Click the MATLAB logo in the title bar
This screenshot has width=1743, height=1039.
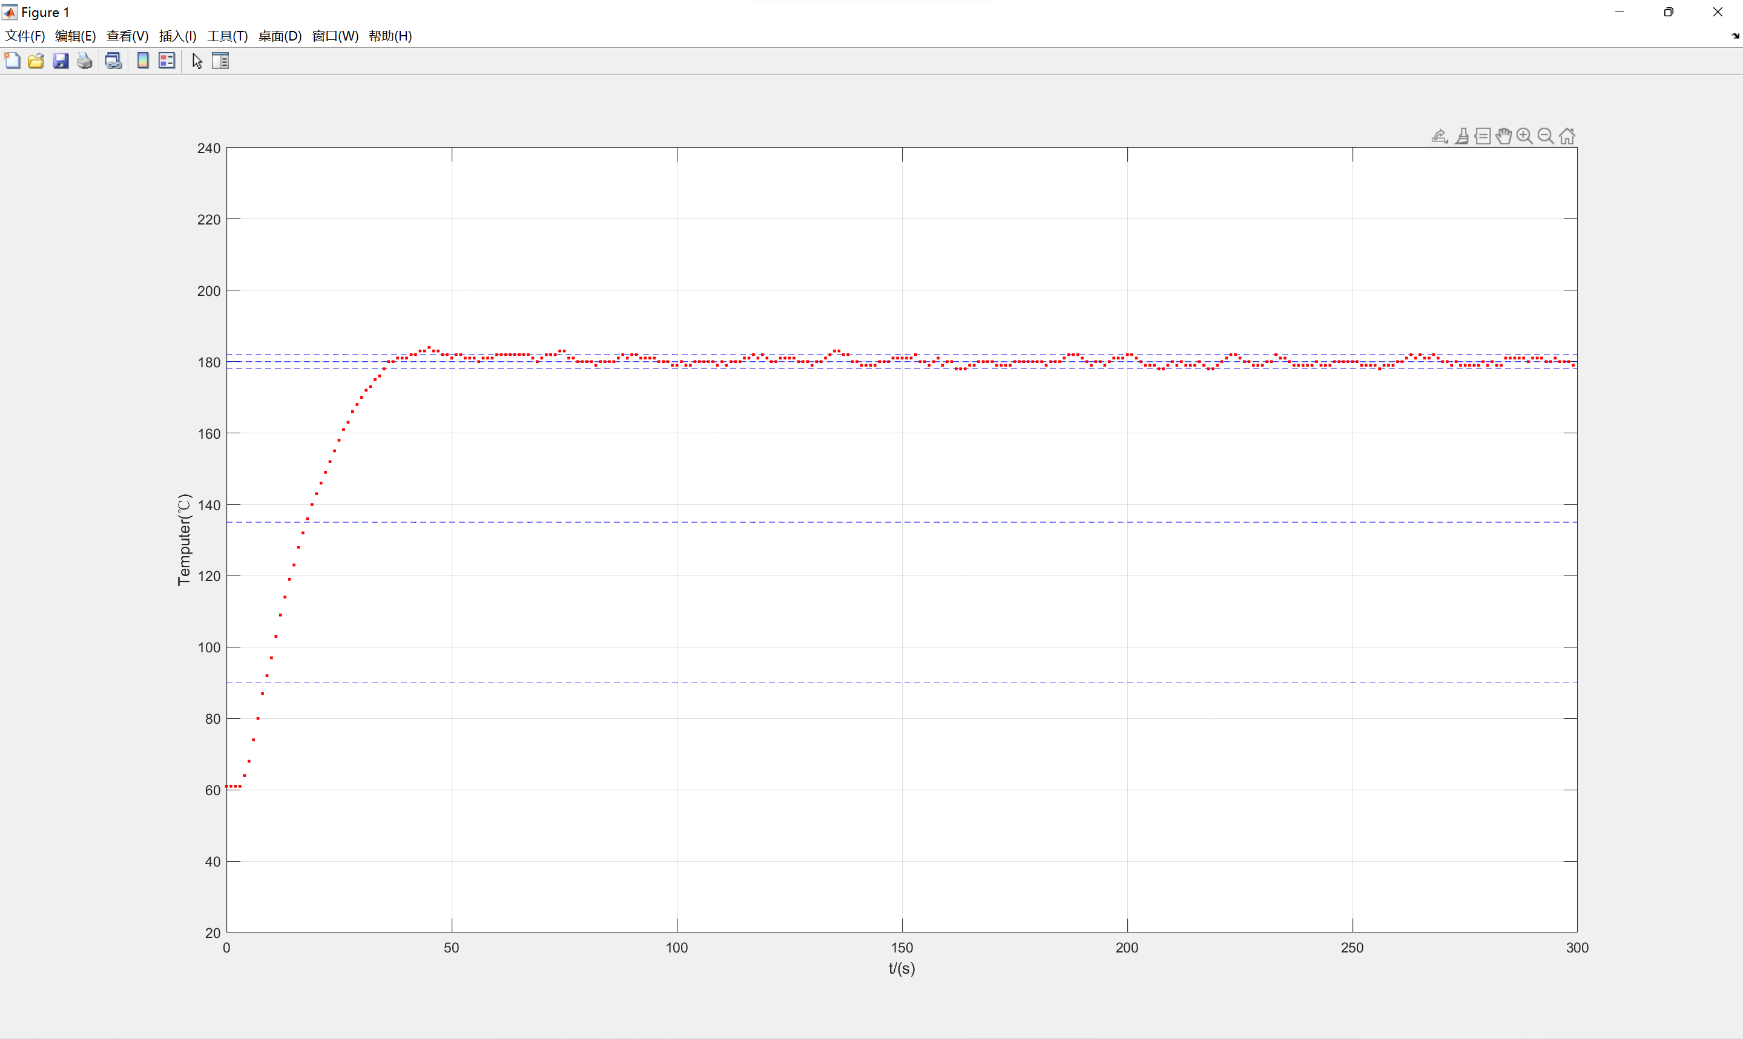pos(10,12)
